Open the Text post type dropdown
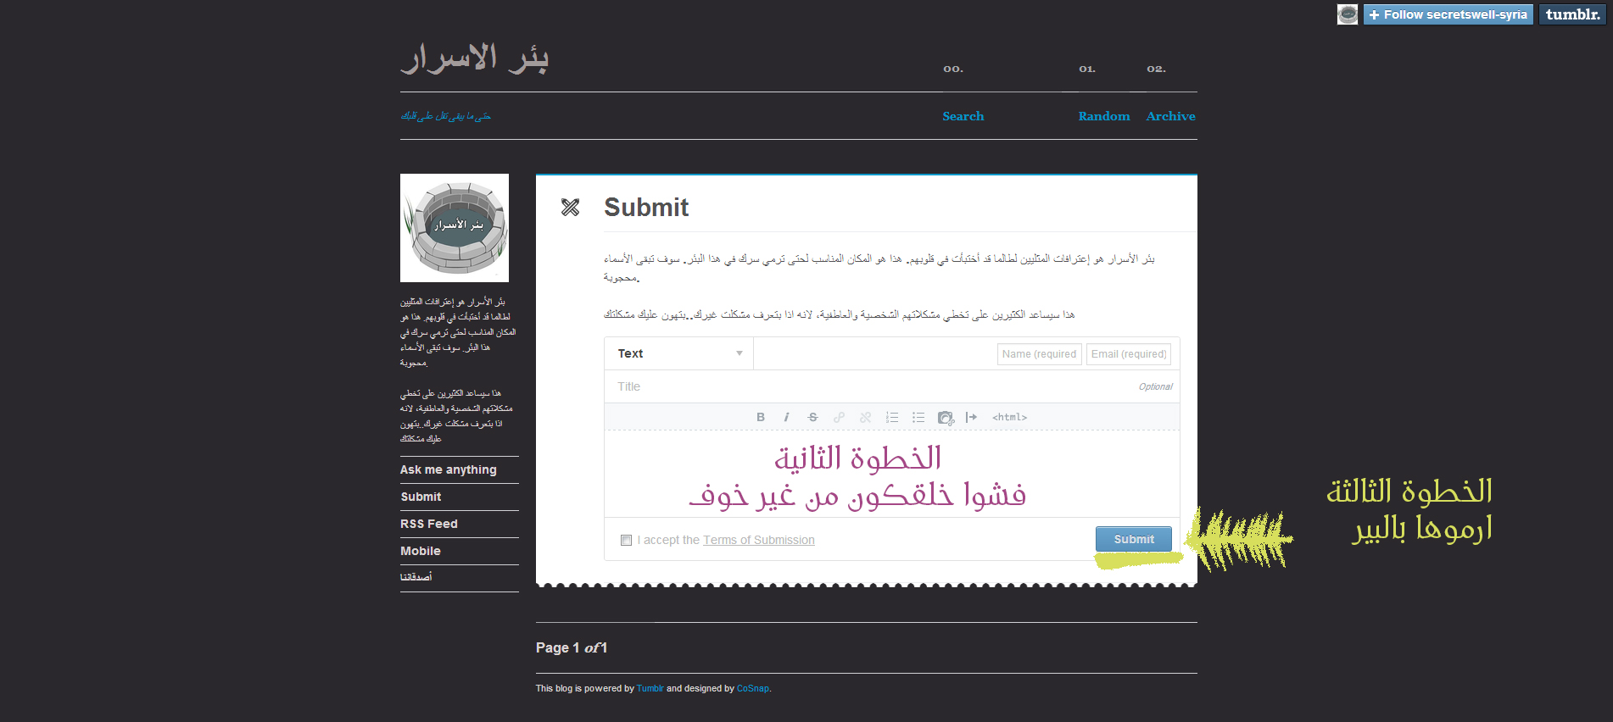The image size is (1613, 722). pos(679,353)
